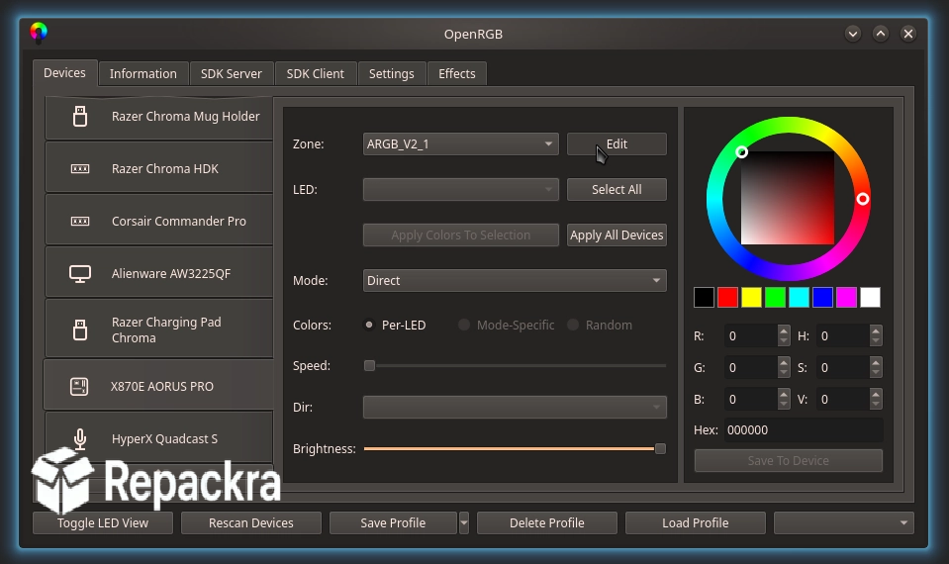This screenshot has height=564, width=949.
Task: Click the HyperX Quadcast S microphone icon
Action: [80, 438]
